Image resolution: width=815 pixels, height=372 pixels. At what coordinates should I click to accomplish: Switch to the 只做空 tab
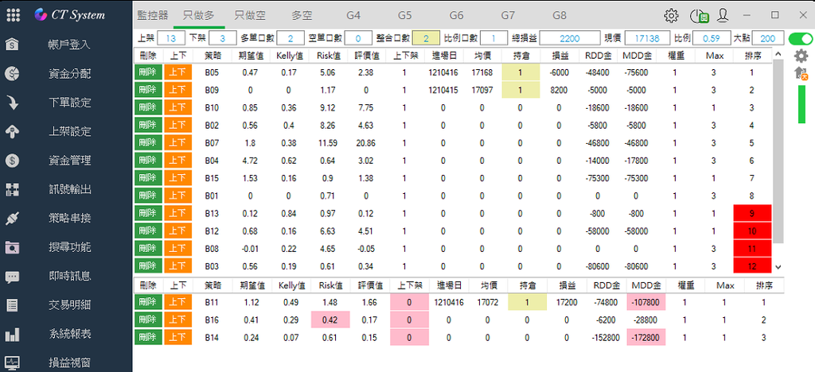(x=250, y=15)
